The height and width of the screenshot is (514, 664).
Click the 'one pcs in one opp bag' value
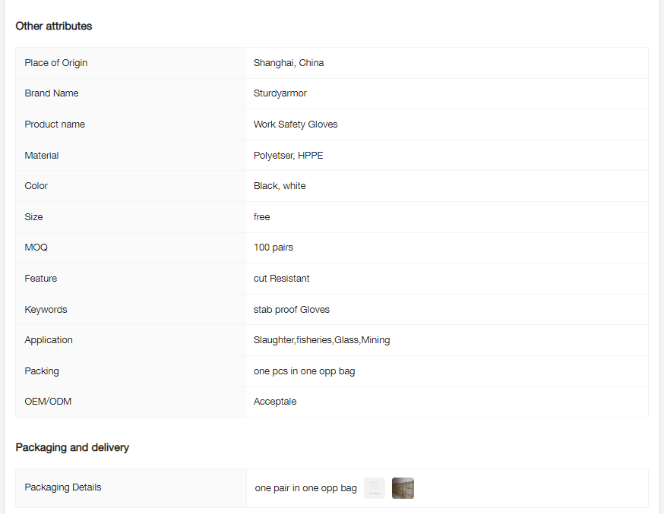(304, 371)
